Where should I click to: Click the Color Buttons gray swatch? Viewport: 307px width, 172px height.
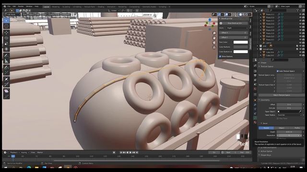click(x=241, y=47)
